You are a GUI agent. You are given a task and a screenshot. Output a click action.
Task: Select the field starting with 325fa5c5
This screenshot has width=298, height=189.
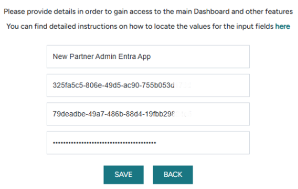tap(148, 86)
